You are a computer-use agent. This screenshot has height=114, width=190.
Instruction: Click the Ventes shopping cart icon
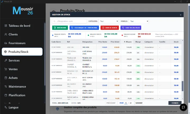pos(6,69)
